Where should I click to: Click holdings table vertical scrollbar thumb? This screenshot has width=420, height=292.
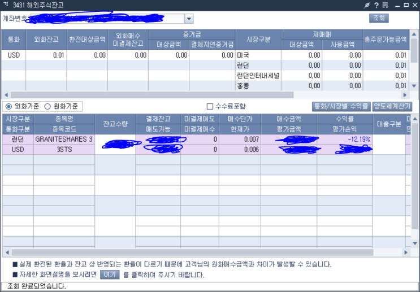point(415,175)
